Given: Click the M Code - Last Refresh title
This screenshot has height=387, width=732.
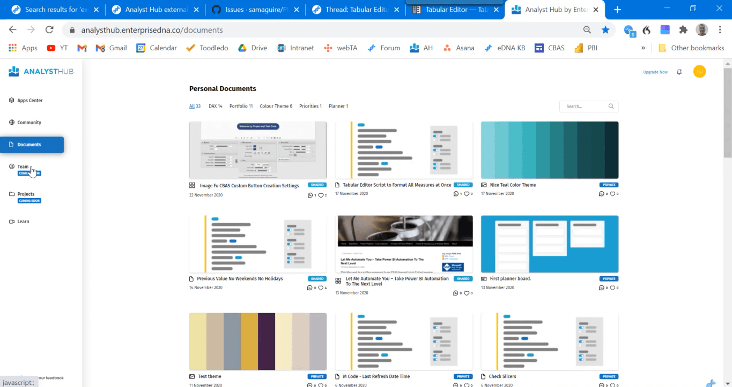Looking at the screenshot, I should coord(376,377).
